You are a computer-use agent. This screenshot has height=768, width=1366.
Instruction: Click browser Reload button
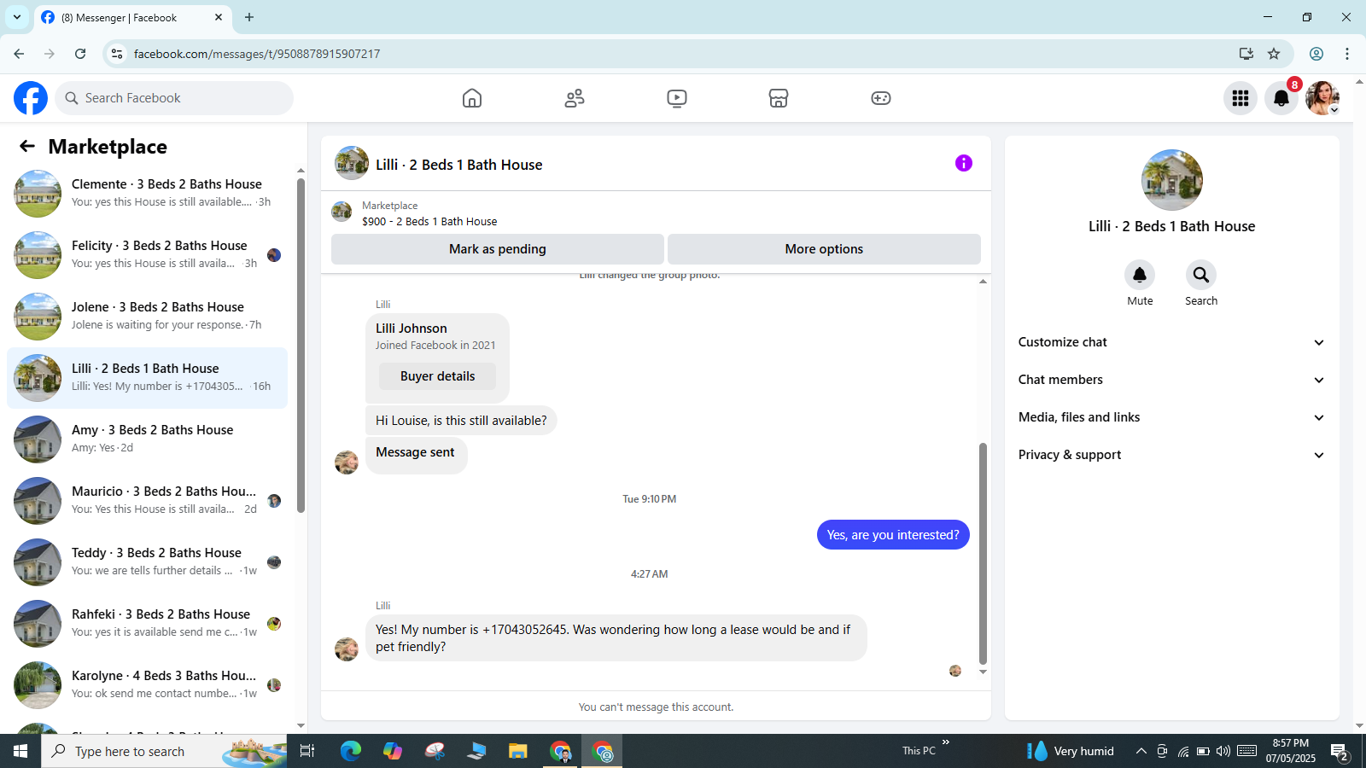[80, 54]
